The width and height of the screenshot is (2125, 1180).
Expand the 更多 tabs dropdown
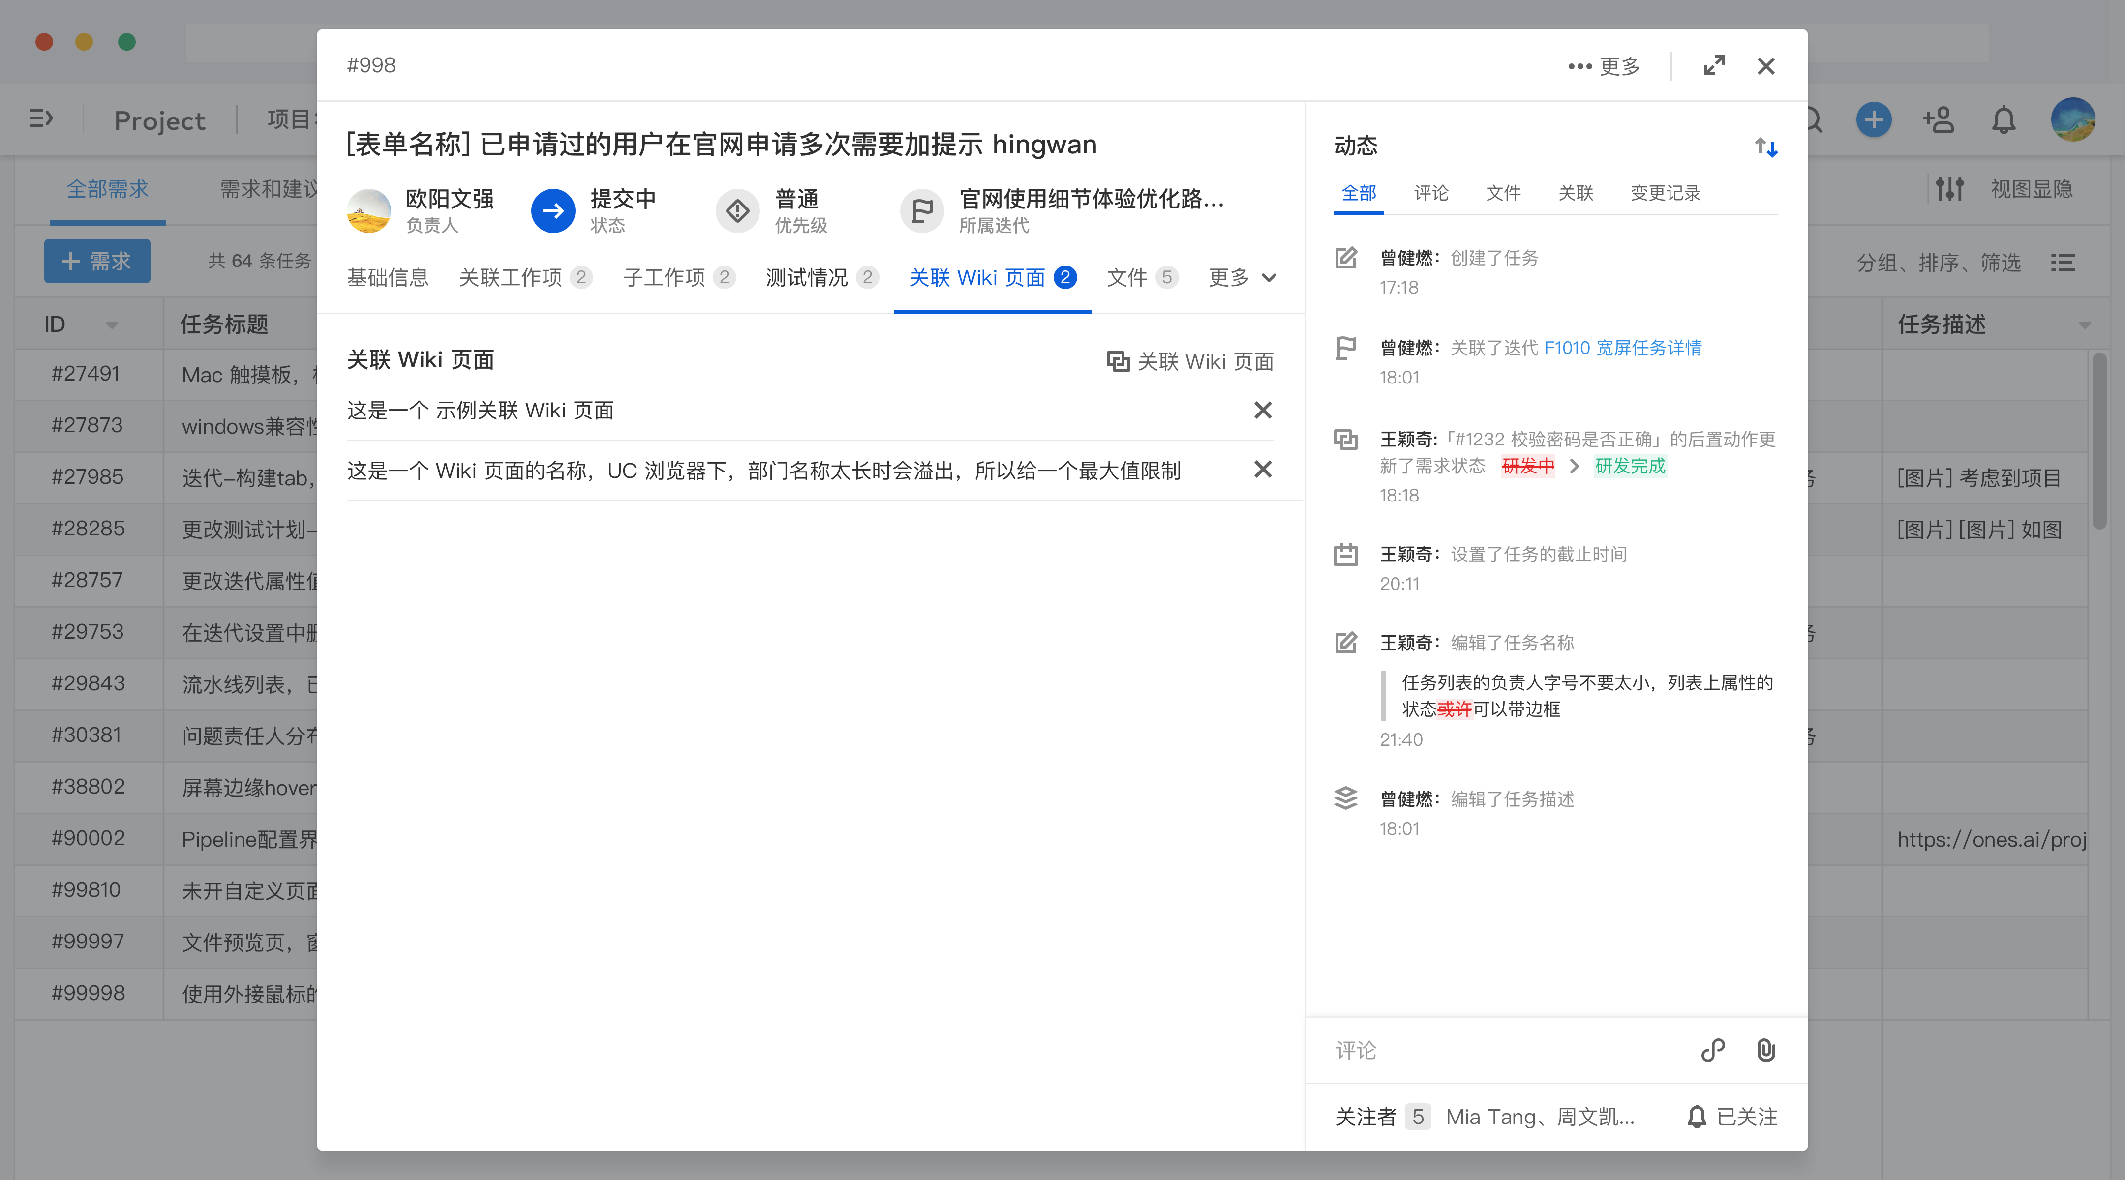[x=1243, y=277]
